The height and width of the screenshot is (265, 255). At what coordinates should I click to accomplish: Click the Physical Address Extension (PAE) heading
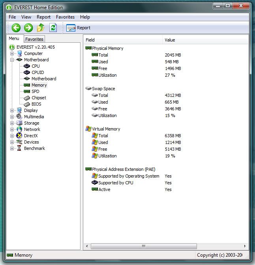[x=124, y=169]
